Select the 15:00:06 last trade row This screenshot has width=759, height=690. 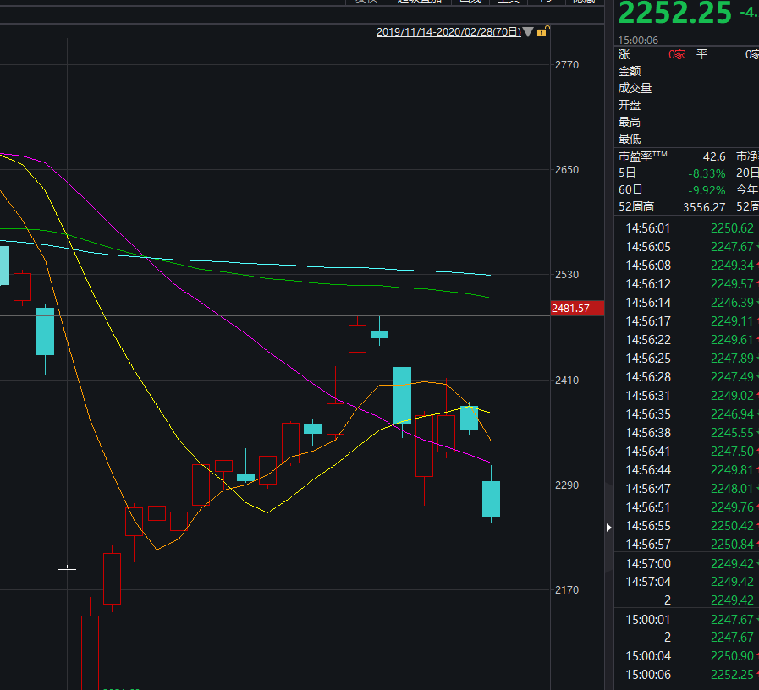(x=687, y=674)
